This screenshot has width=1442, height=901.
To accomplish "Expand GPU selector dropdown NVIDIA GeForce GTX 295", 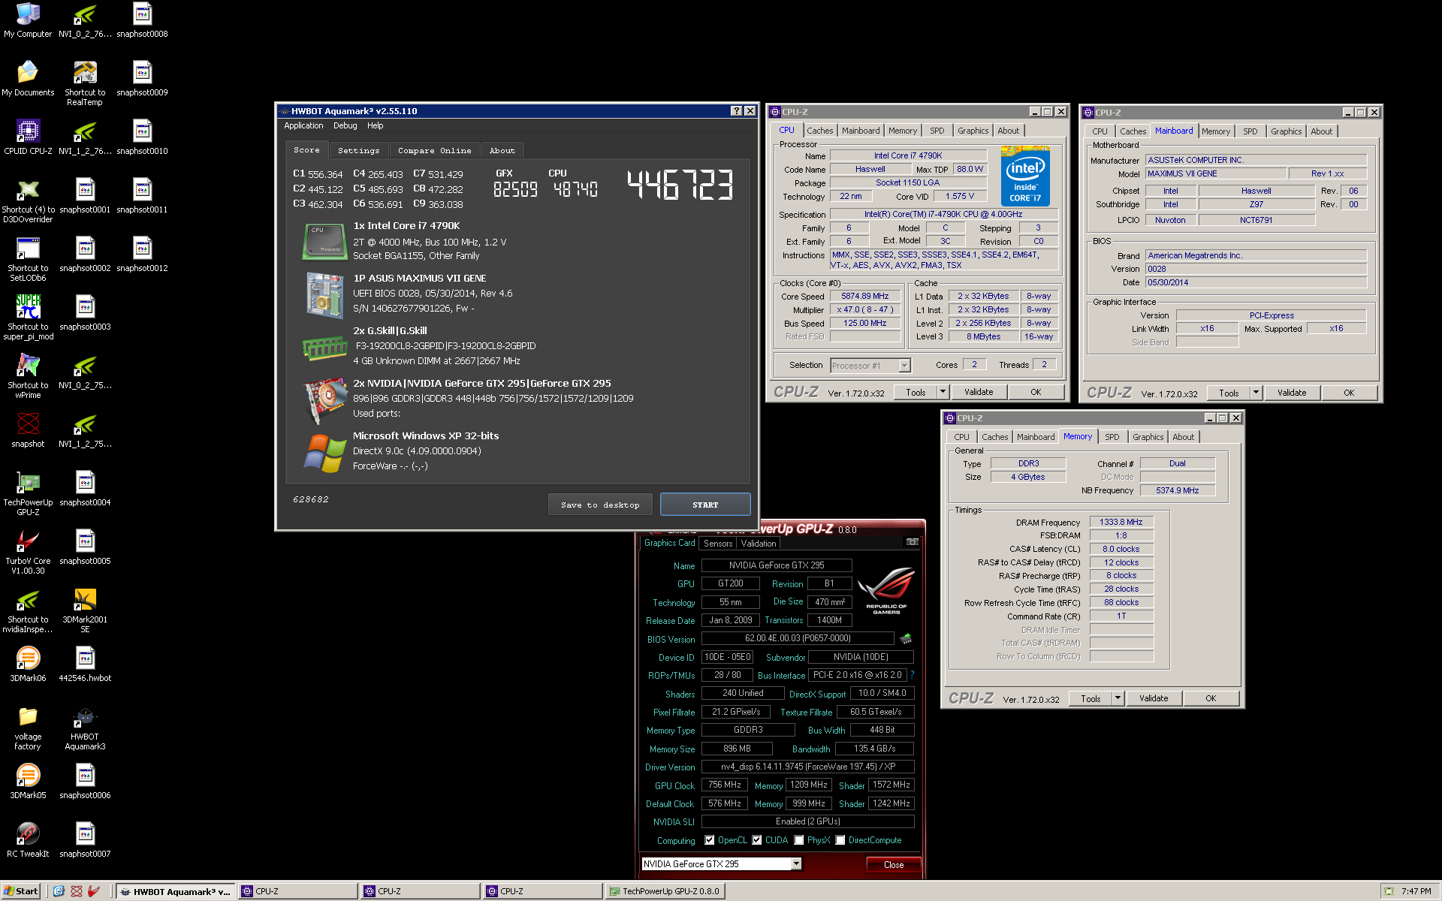I will tap(796, 864).
